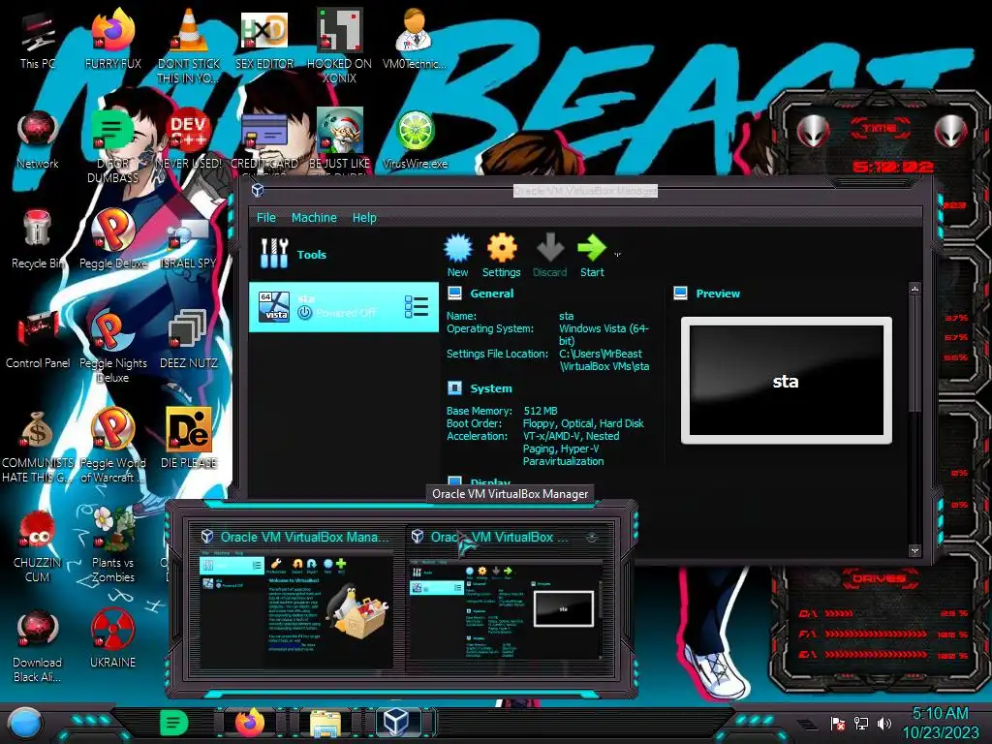Image resolution: width=992 pixels, height=744 pixels.
Task: Select the Network desktop icon
Action: point(38,139)
